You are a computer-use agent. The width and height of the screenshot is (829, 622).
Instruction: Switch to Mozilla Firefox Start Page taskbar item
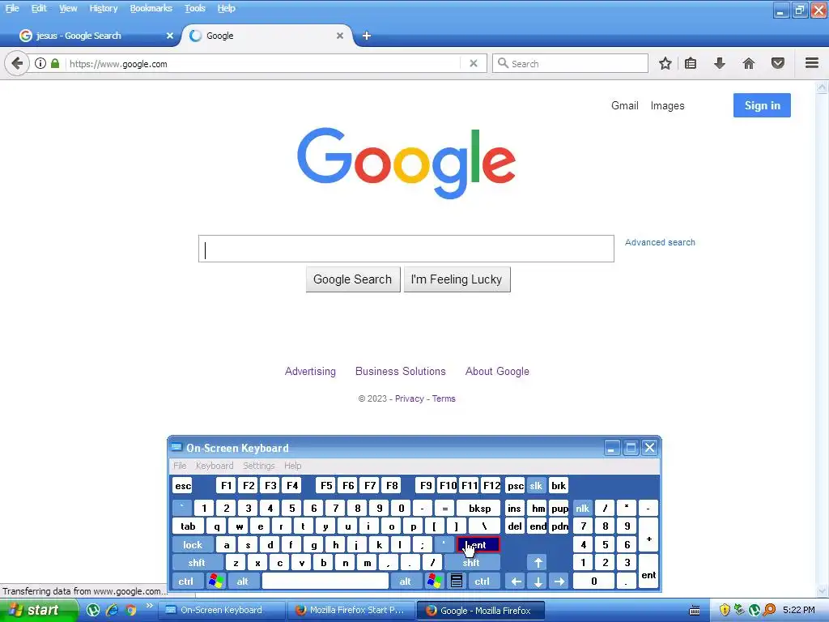click(x=351, y=611)
